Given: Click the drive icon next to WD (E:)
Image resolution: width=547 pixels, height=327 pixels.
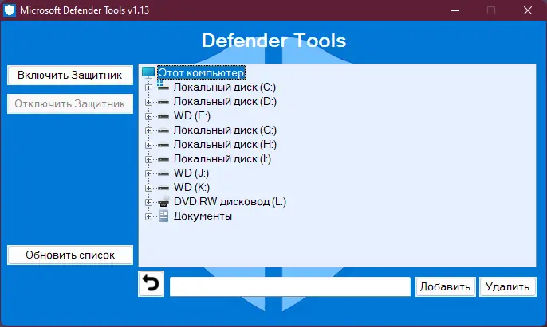Looking at the screenshot, I should click(163, 116).
